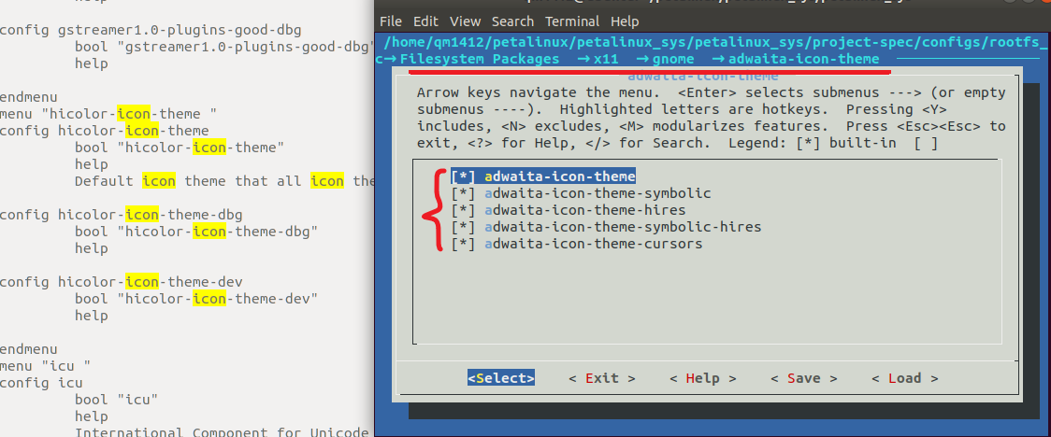
Task: Open the terminal Help menu
Action: point(625,21)
